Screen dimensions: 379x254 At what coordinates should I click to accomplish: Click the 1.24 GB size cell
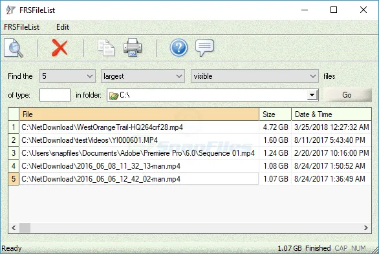point(276,153)
